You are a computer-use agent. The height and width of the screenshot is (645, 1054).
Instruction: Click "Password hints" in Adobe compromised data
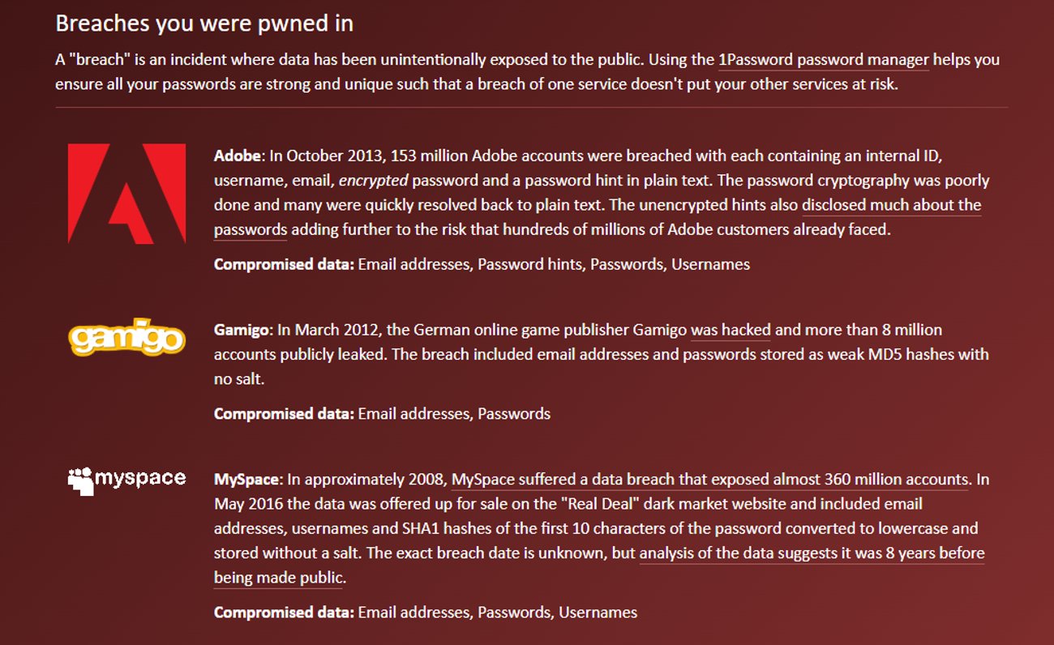click(530, 264)
